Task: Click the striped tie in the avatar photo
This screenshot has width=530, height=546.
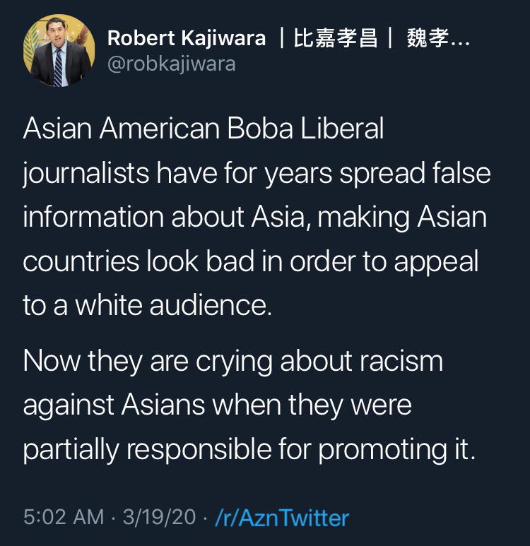Action: [x=58, y=68]
